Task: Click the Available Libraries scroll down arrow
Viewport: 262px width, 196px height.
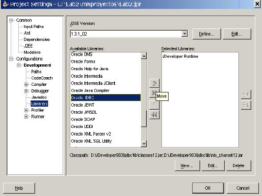Action: 144,144
